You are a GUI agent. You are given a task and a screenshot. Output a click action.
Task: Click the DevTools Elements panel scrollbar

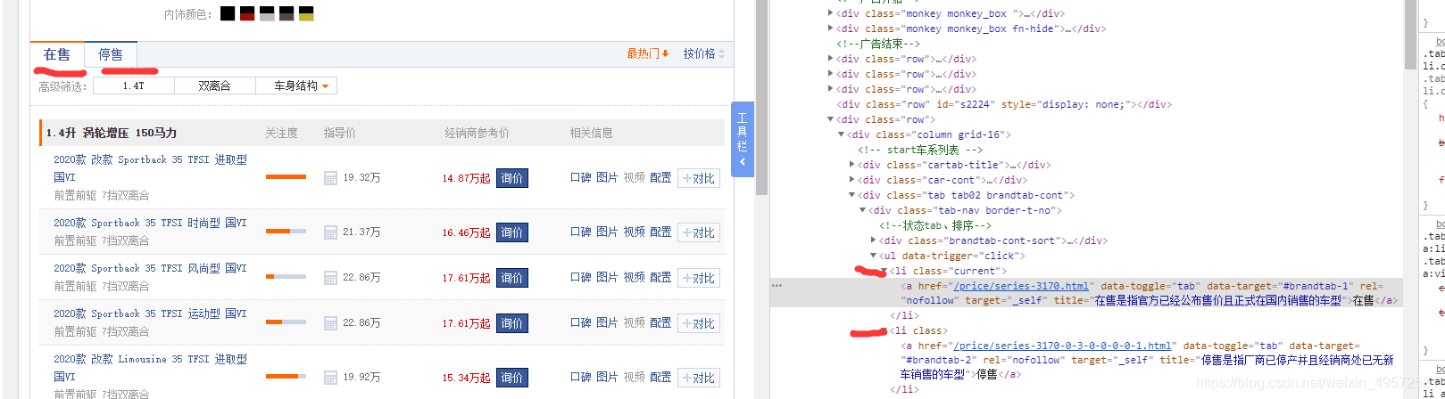tap(1410, 36)
